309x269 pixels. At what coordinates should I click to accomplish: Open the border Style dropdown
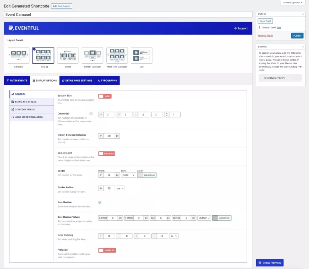point(128,175)
